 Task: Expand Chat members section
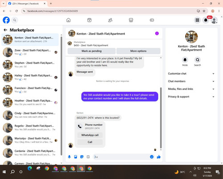tap(191, 81)
